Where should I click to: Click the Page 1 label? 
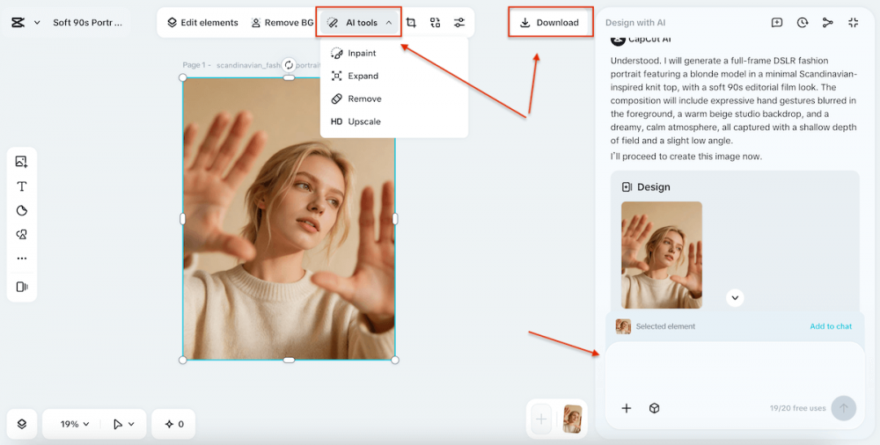[196, 65]
